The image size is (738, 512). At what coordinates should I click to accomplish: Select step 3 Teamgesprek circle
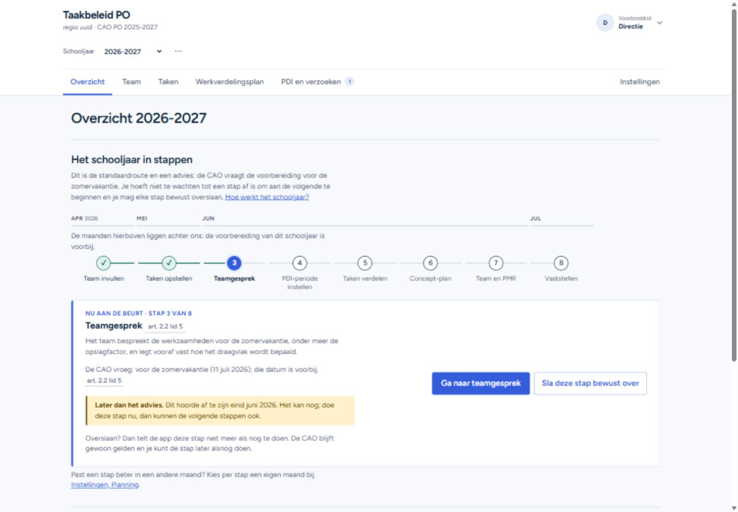click(x=234, y=263)
